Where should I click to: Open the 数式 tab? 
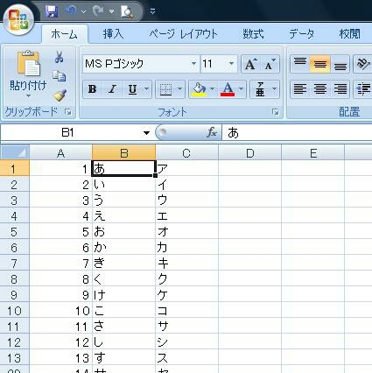[x=253, y=34]
